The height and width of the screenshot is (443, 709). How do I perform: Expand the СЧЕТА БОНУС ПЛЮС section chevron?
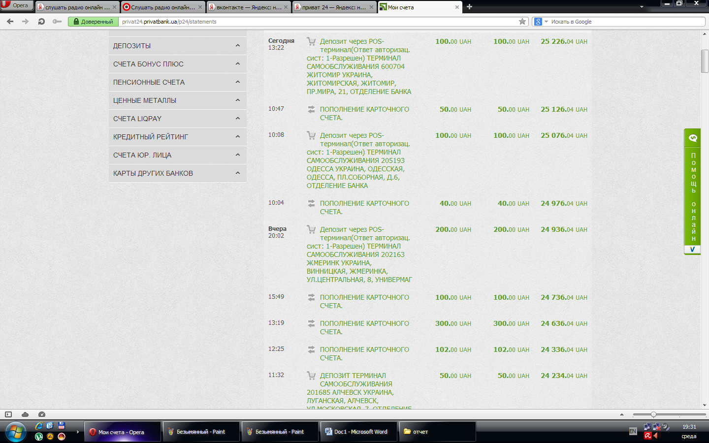point(238,64)
